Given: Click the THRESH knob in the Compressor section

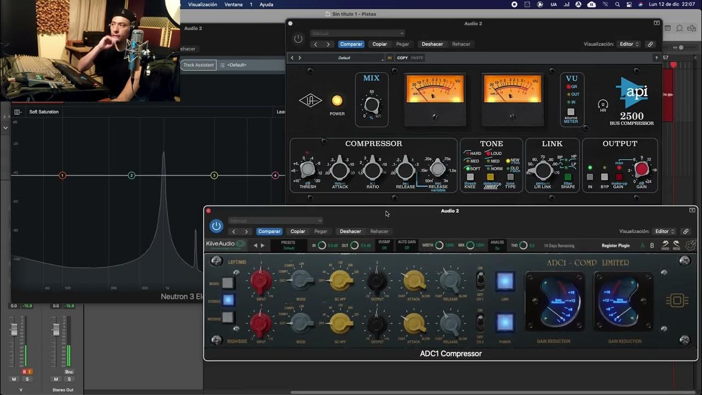Looking at the screenshot, I should [x=308, y=169].
